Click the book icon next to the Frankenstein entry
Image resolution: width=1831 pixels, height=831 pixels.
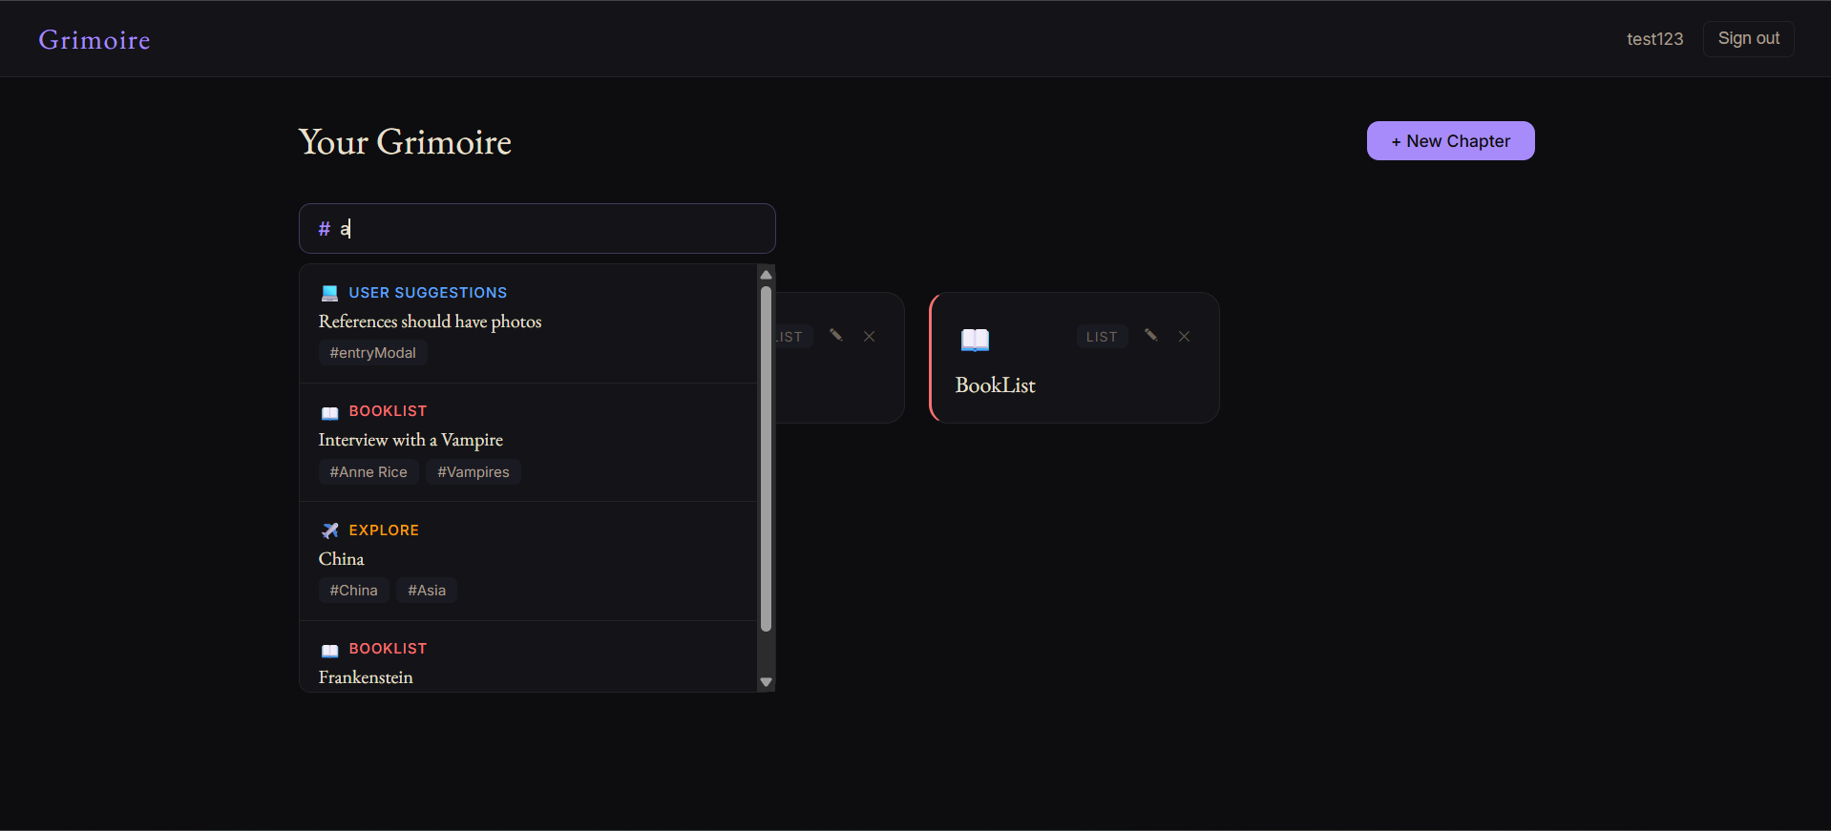(329, 650)
